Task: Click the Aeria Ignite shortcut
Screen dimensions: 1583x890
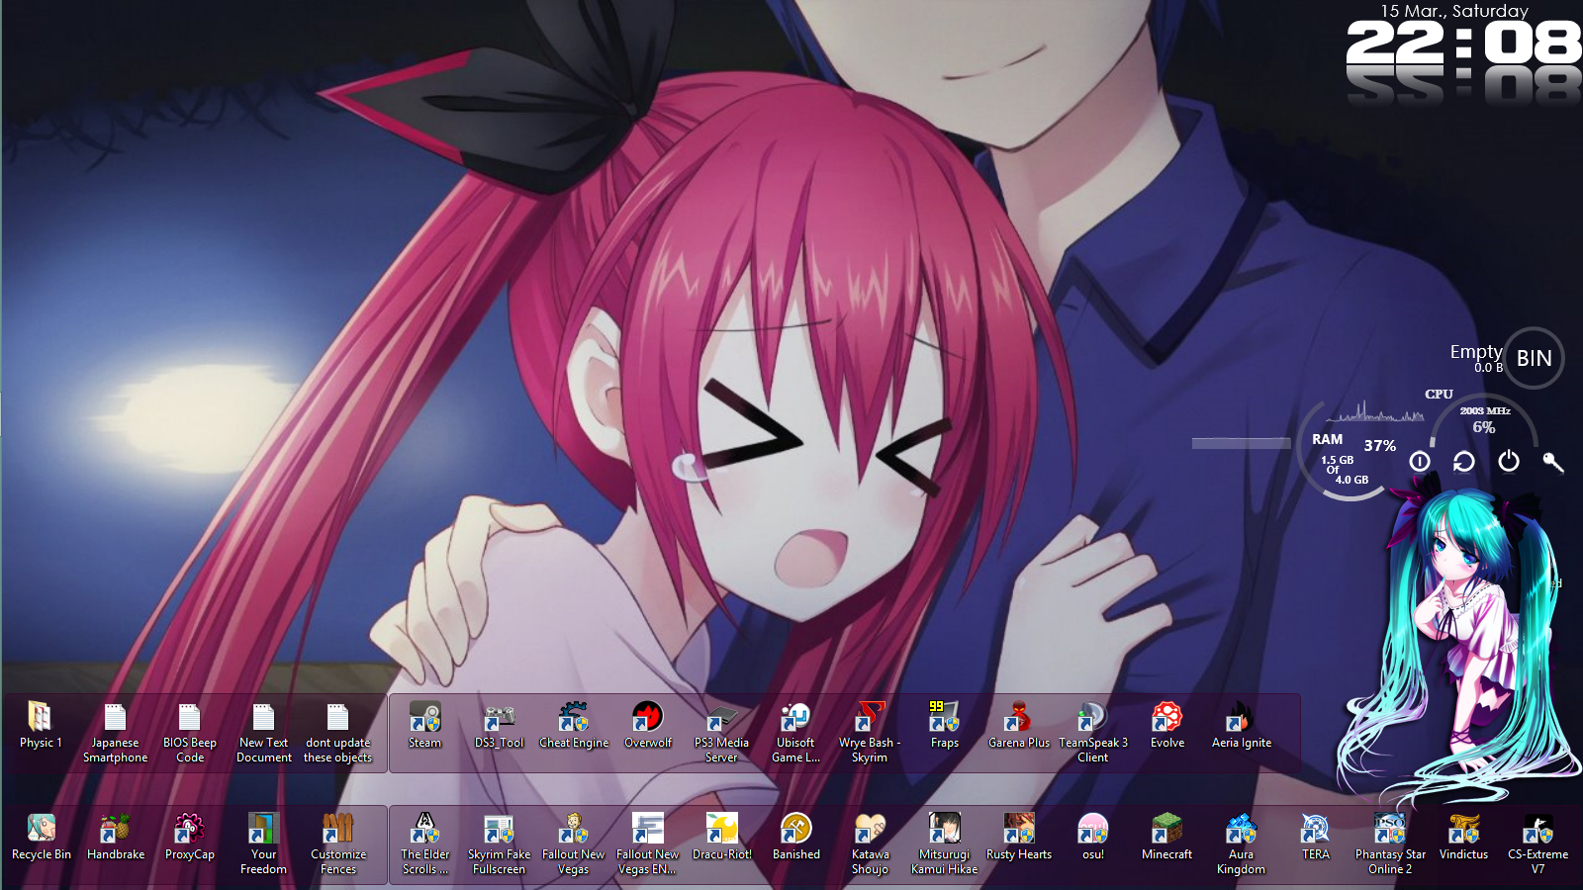Action: point(1242,725)
